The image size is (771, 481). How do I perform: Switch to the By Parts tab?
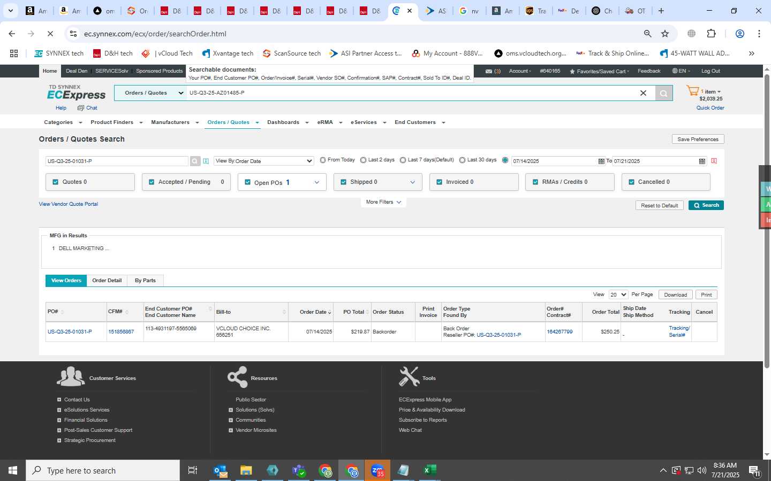145,281
